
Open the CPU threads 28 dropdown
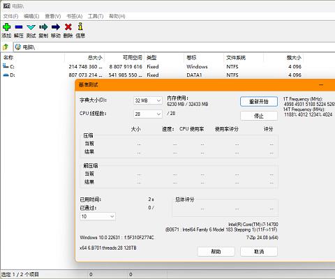(x=148, y=114)
